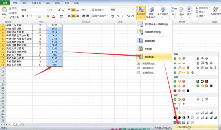Choose the red-to-black four circles set
221x130 pixels.
182,91
